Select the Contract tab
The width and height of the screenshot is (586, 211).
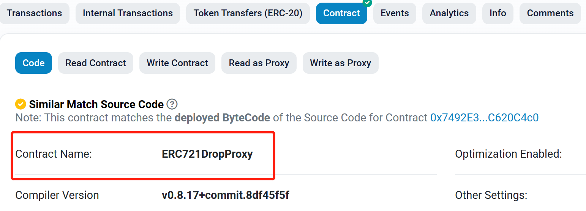341,13
